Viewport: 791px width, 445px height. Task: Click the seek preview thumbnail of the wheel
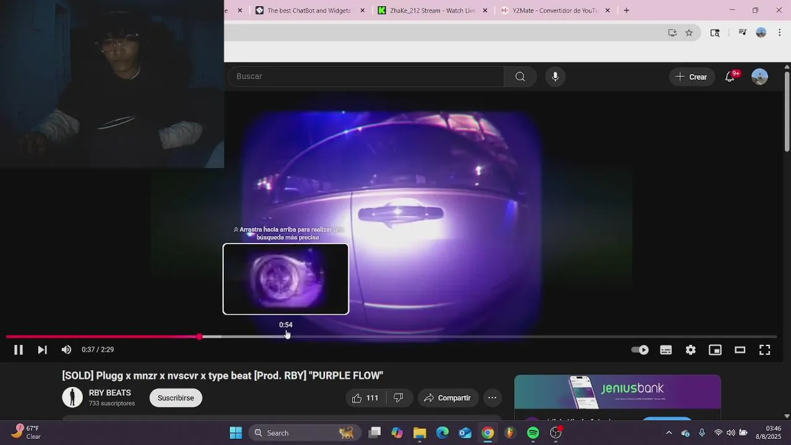coord(286,279)
